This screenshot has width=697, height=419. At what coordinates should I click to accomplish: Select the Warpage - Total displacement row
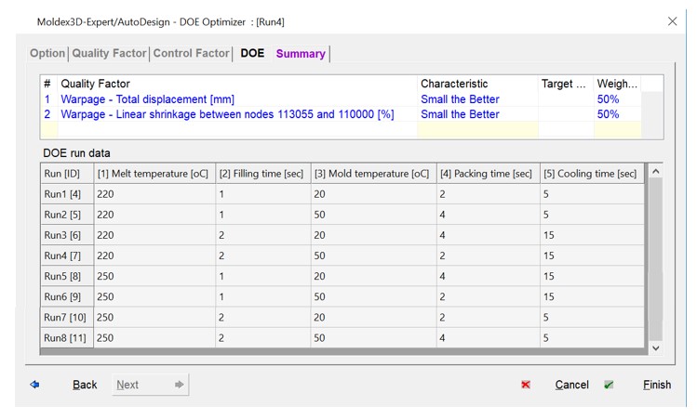[x=147, y=99]
